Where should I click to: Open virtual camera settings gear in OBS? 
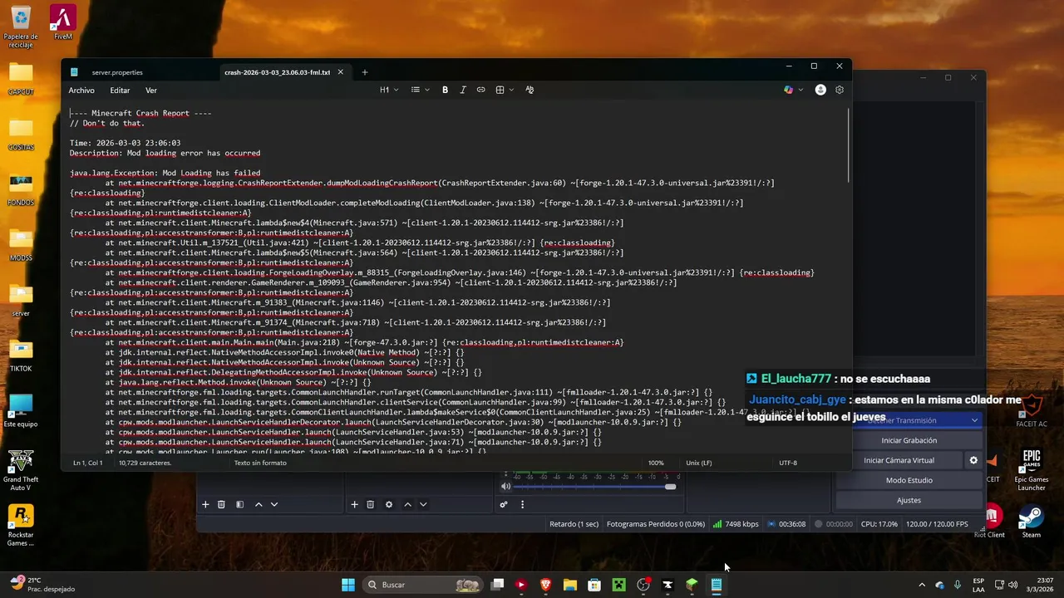pos(973,460)
